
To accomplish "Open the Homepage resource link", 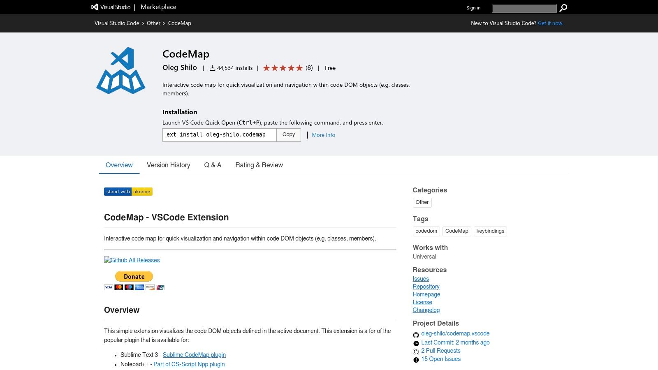I will coord(426,294).
